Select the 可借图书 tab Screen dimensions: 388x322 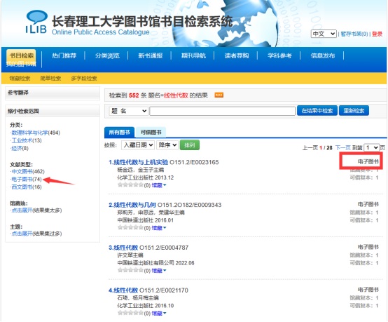point(151,132)
